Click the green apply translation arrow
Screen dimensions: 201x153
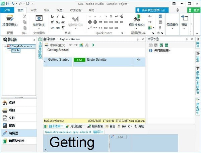(x=93, y=45)
